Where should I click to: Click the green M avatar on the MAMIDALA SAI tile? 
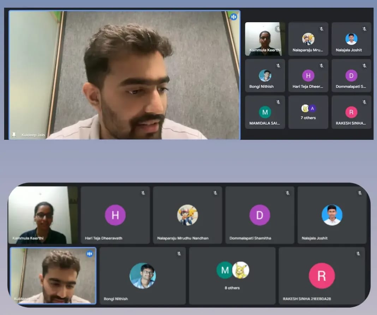265,112
